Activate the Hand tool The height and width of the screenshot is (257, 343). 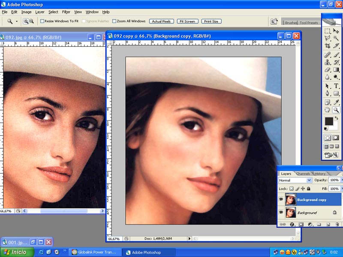pos(328,110)
